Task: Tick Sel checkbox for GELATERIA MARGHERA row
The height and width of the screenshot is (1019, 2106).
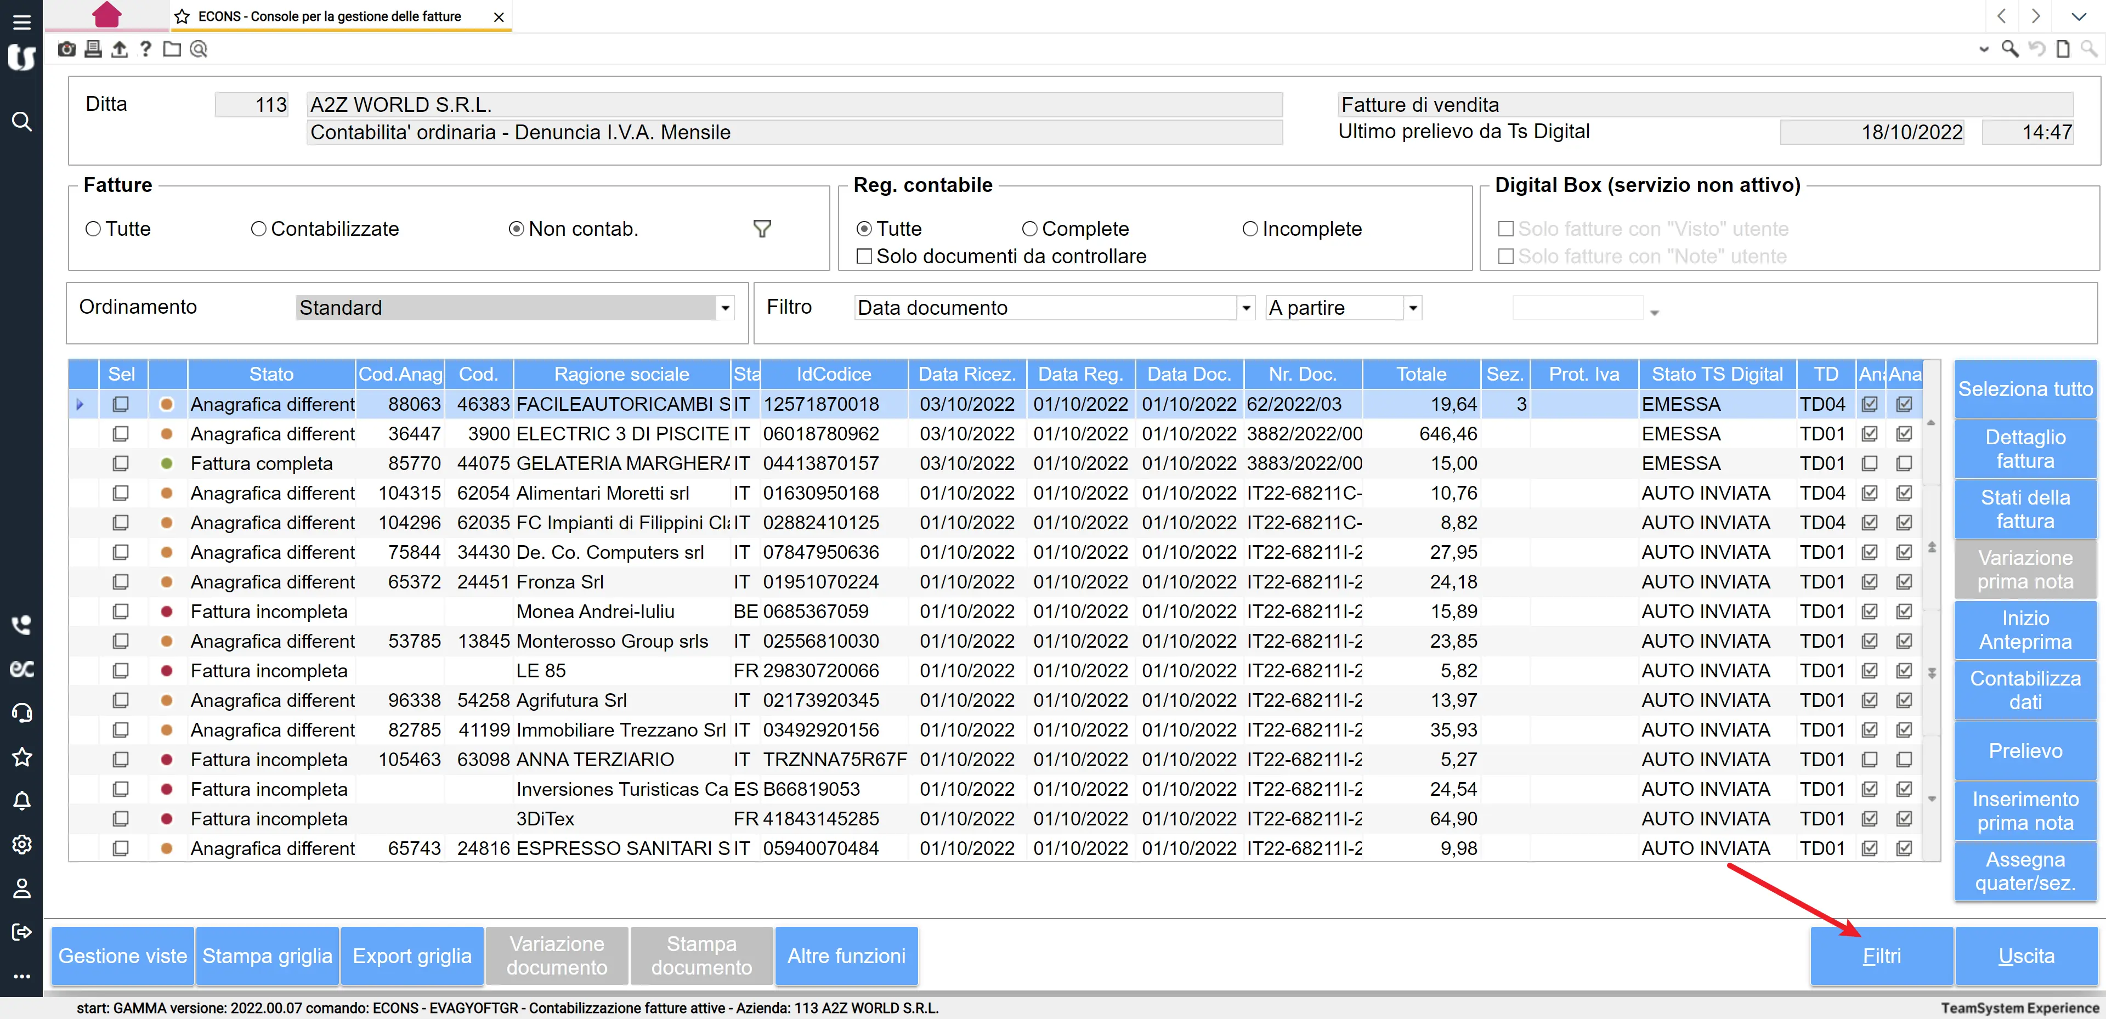Action: coord(121,463)
